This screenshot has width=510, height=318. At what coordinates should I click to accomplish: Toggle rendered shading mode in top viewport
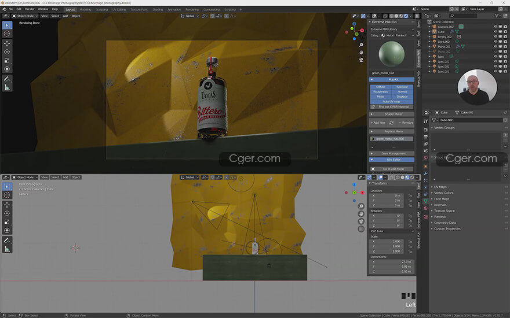406,16
